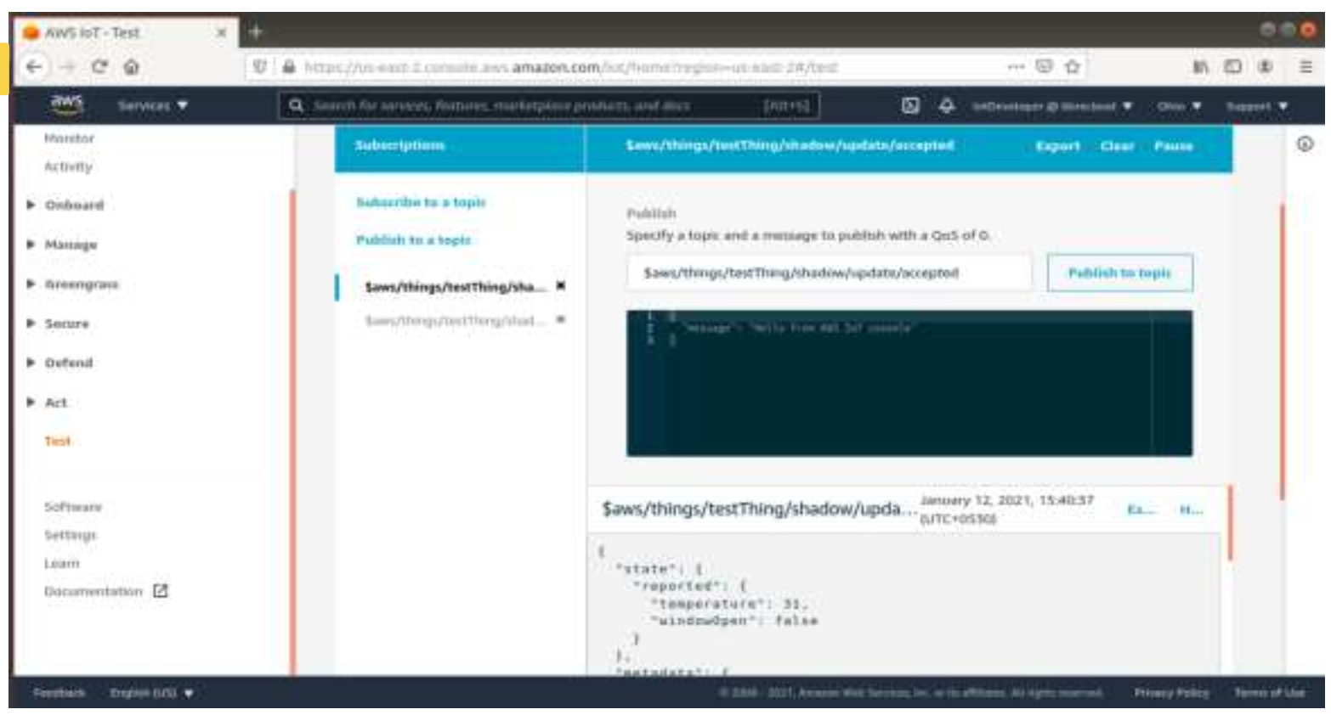Screen dimensions: 1331x715
Task: Click the Firefox home button
Action: 132,67
